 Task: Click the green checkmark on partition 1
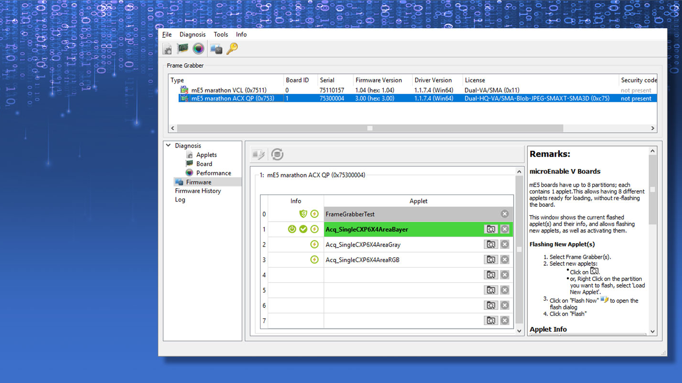coord(303,229)
